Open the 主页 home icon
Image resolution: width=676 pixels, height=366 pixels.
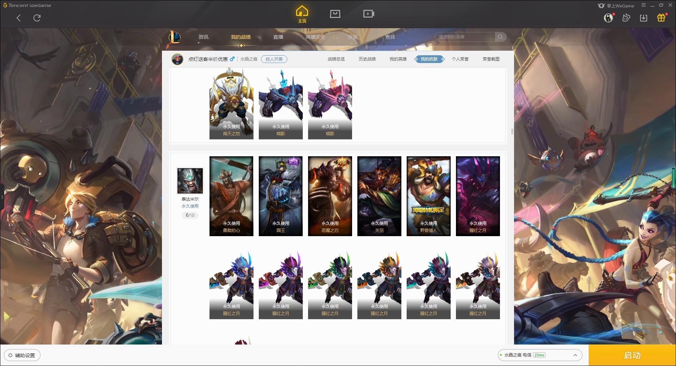tap(302, 14)
